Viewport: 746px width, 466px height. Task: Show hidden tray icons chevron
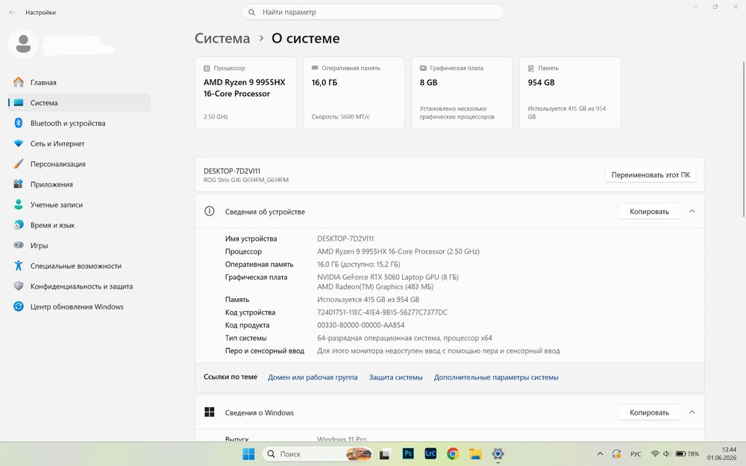click(x=601, y=454)
